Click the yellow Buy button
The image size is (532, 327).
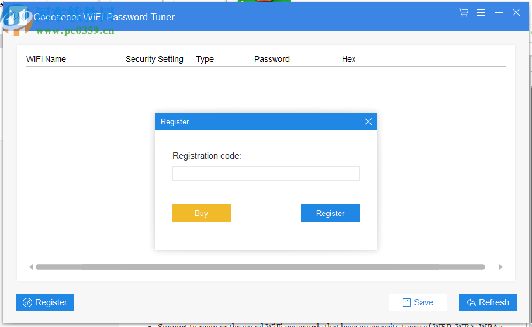click(202, 213)
